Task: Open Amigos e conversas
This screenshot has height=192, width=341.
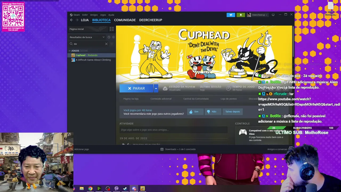Action: click(277, 149)
